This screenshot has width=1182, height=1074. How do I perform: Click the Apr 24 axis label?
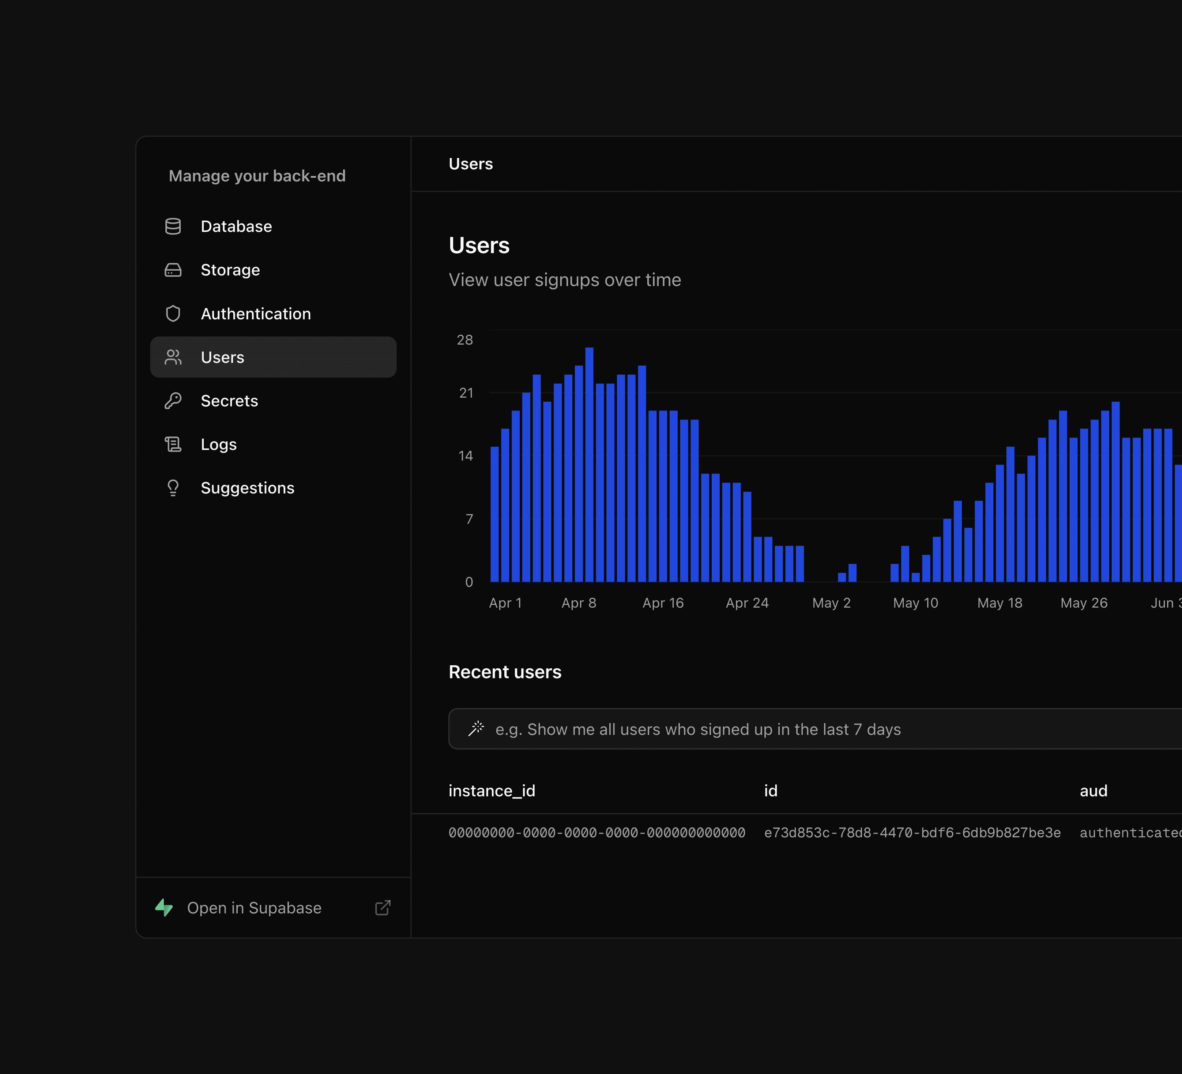coord(747,602)
